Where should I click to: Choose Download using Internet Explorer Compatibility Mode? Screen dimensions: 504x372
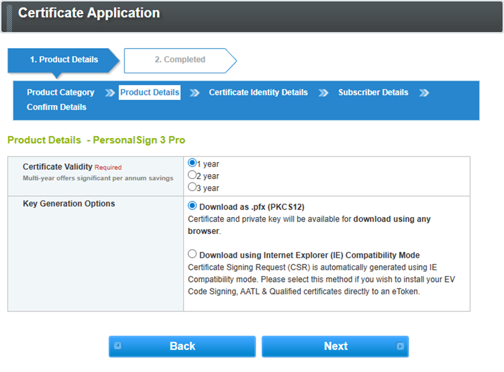pos(192,254)
